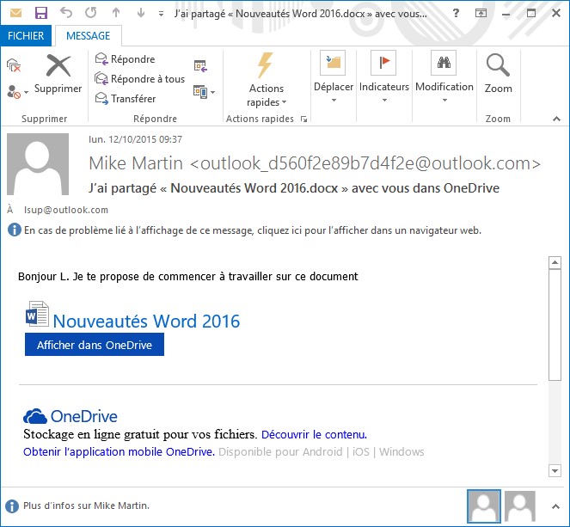The height and width of the screenshot is (527, 570).
Task: Open the Help question mark icon
Action: pyautogui.click(x=456, y=14)
